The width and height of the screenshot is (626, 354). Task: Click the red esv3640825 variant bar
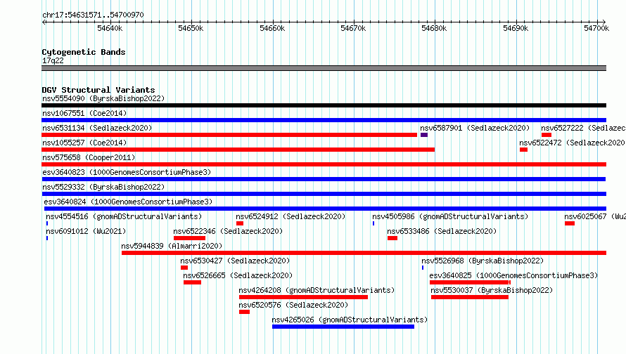tap(470, 282)
